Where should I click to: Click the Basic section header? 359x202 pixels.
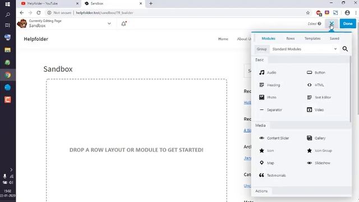(259, 60)
